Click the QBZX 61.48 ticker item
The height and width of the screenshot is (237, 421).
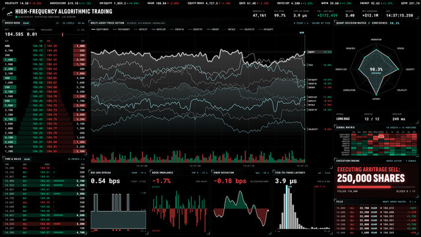(x=254, y=3)
